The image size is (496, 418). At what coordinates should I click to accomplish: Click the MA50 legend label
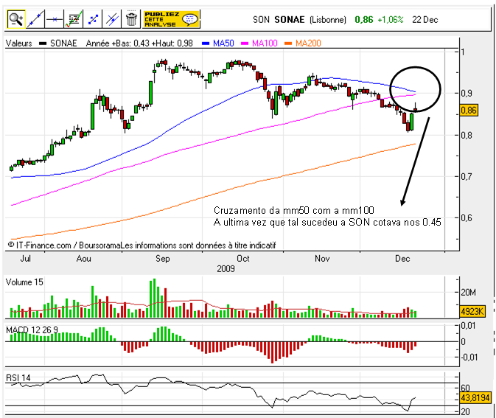pos(223,43)
